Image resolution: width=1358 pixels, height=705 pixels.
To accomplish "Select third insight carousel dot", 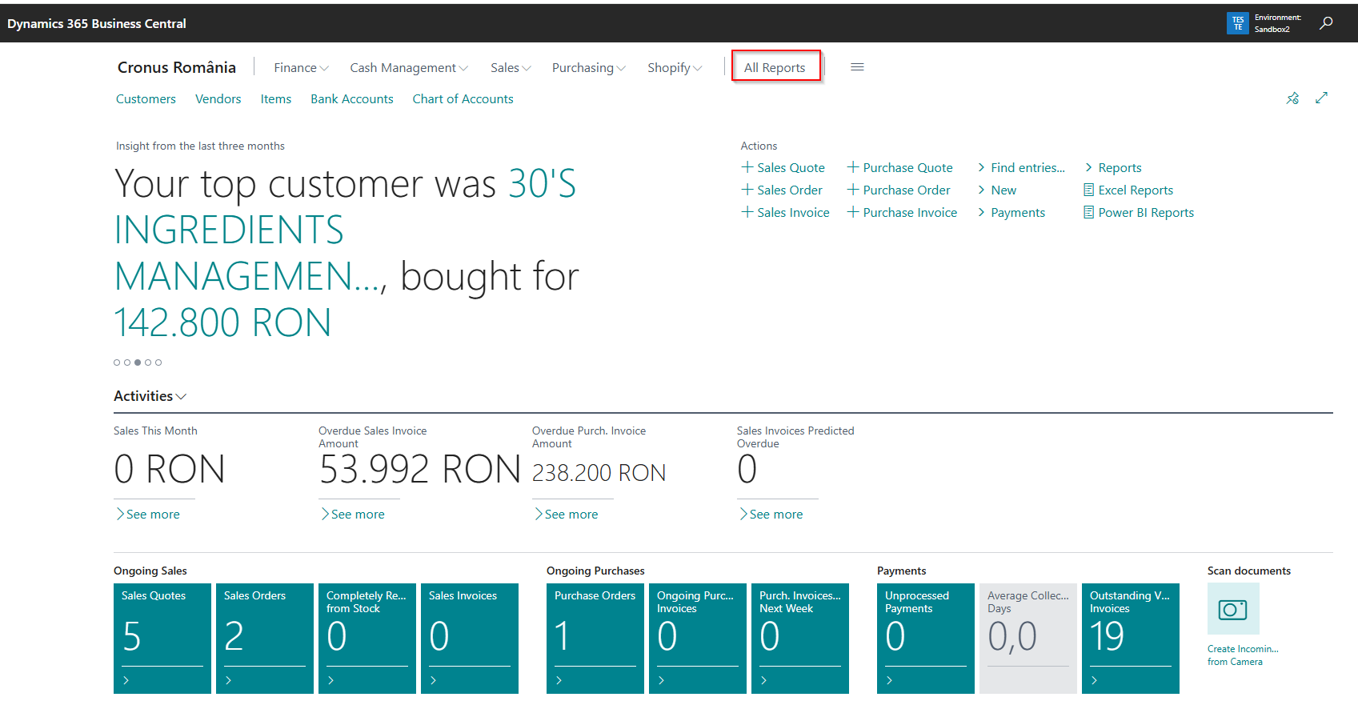I will click(138, 363).
